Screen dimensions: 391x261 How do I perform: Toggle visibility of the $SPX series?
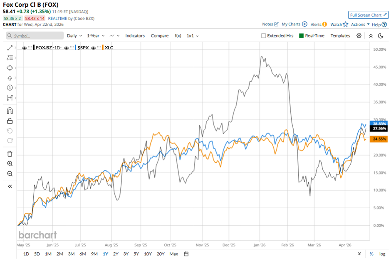pyautogui.click(x=67, y=48)
